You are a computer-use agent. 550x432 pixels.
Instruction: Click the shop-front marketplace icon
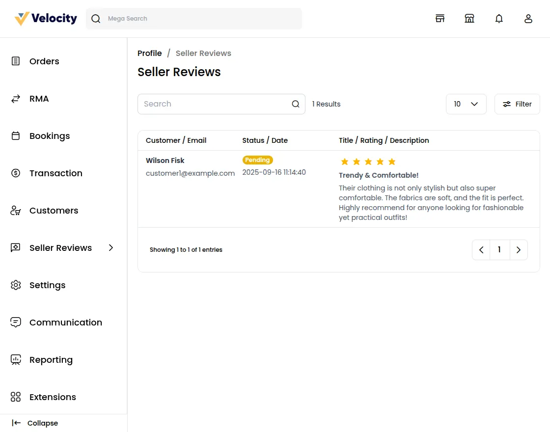click(x=469, y=18)
